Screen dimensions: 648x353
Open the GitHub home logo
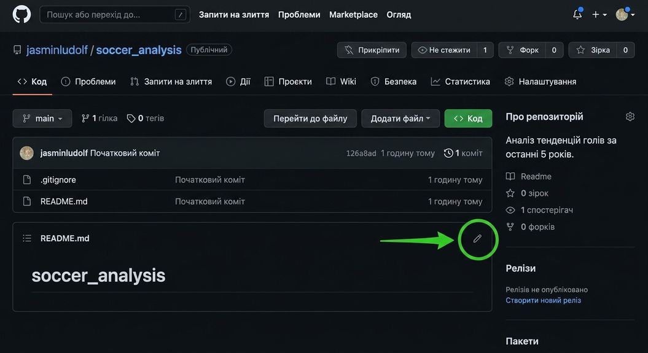(x=21, y=15)
